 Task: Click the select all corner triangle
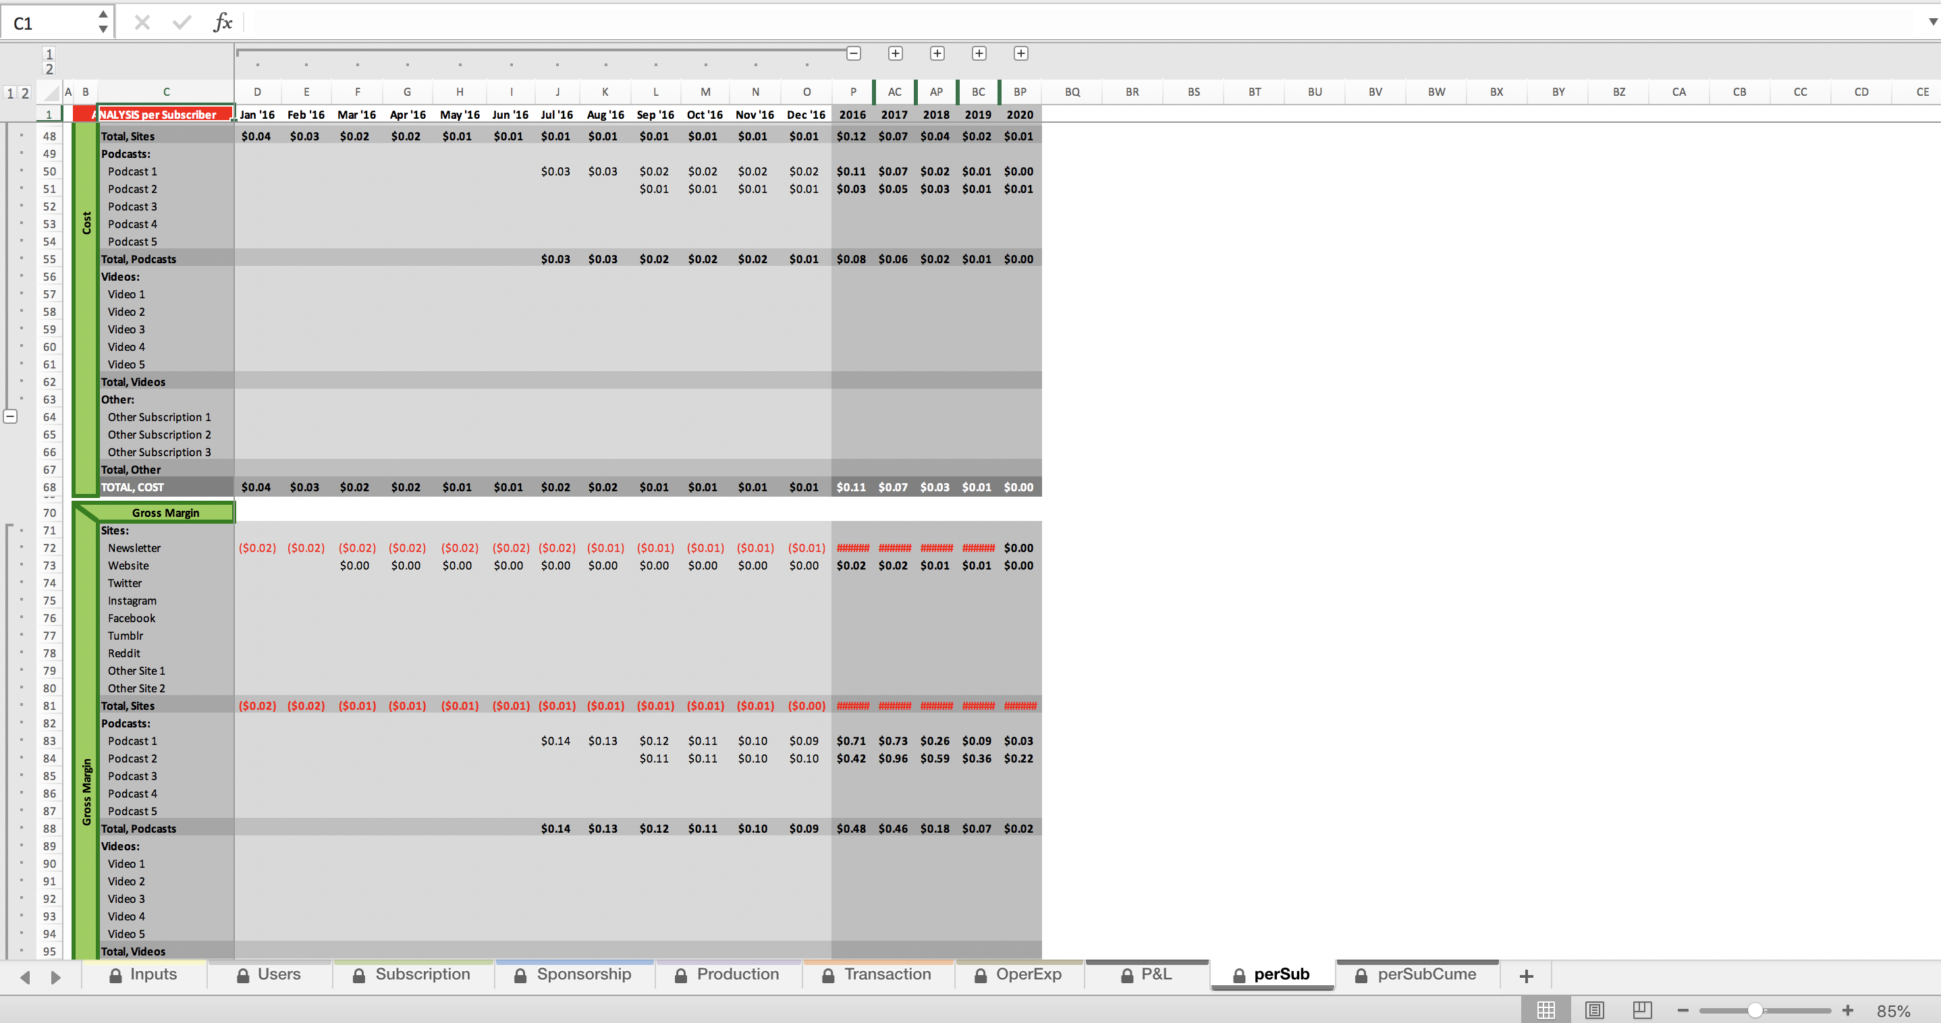coord(50,92)
